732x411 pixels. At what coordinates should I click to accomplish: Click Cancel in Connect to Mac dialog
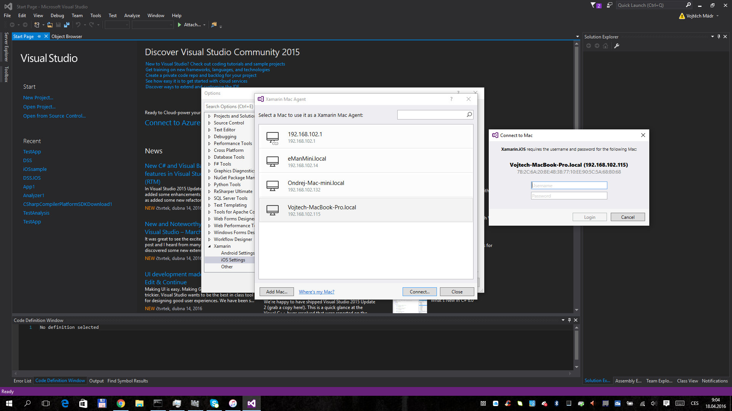click(x=628, y=217)
